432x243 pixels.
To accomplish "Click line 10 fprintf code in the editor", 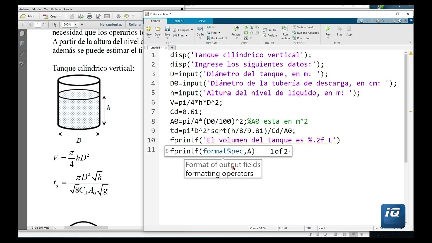I will (x=255, y=140).
